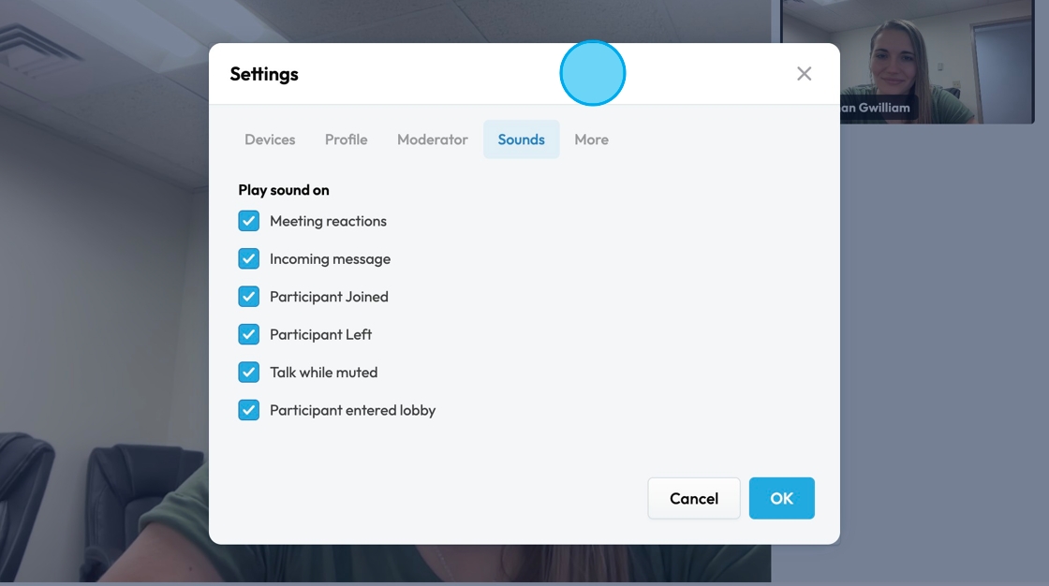Turn off Participant Left sound

pos(249,334)
